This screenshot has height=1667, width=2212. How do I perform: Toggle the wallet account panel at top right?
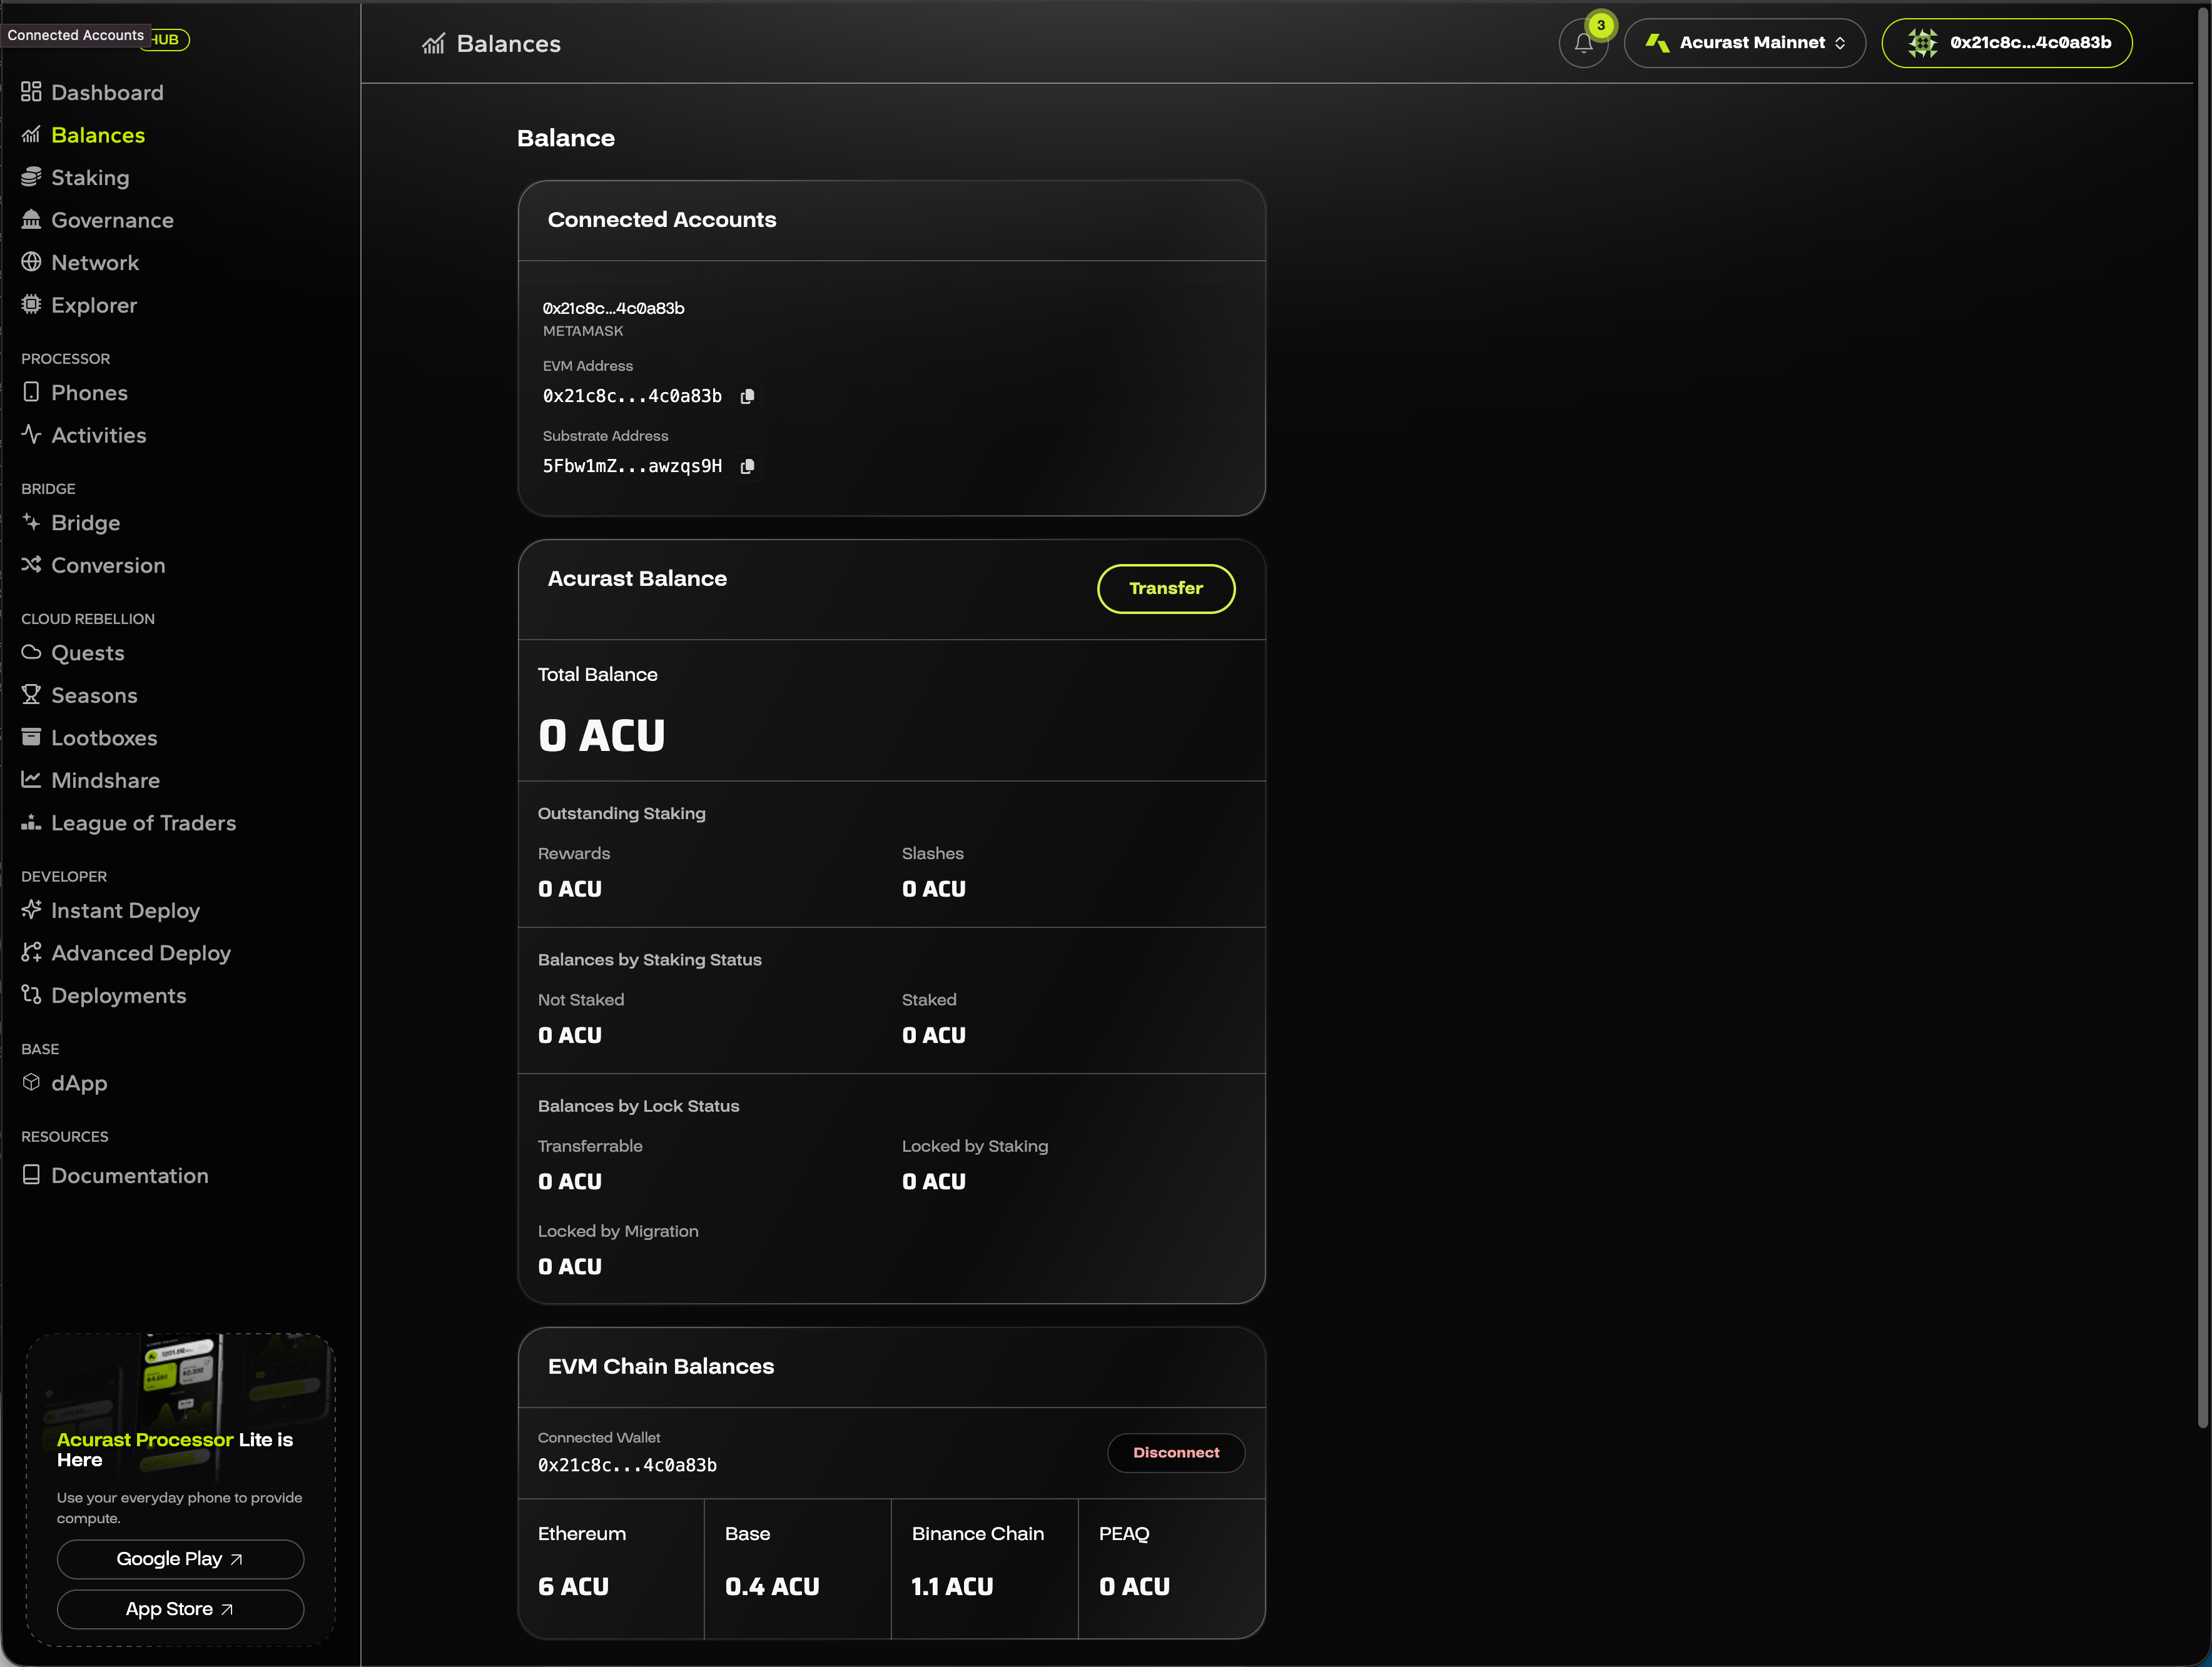coord(2007,43)
